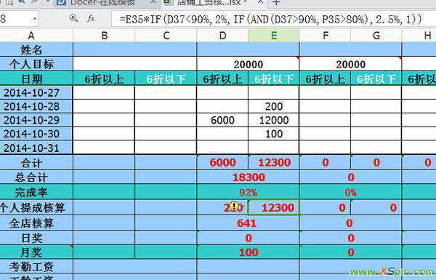Select the cell containing 12000
Screen dimensions: 436x280
274,120
